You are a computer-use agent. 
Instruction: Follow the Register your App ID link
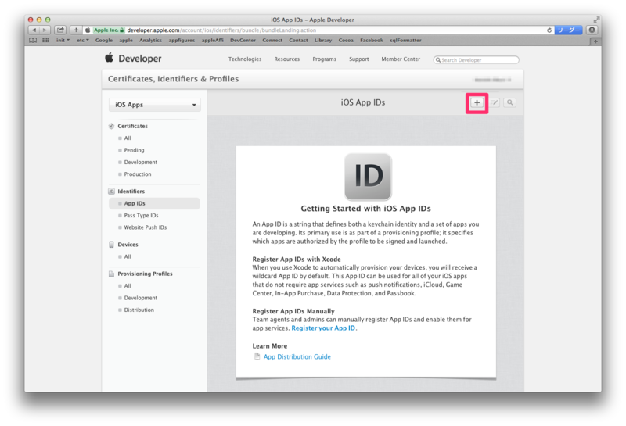[x=323, y=328]
